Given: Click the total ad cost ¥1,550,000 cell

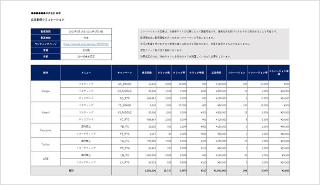Looking at the screenshot, I should (216, 171).
